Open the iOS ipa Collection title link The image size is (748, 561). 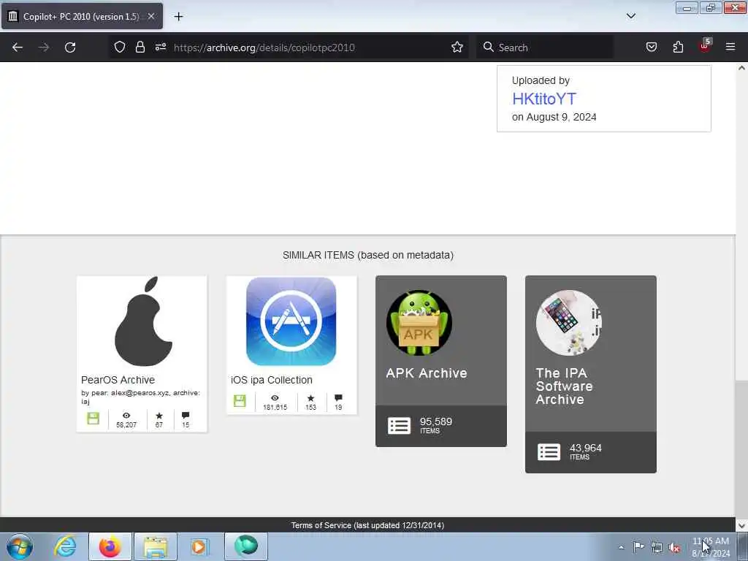(272, 380)
